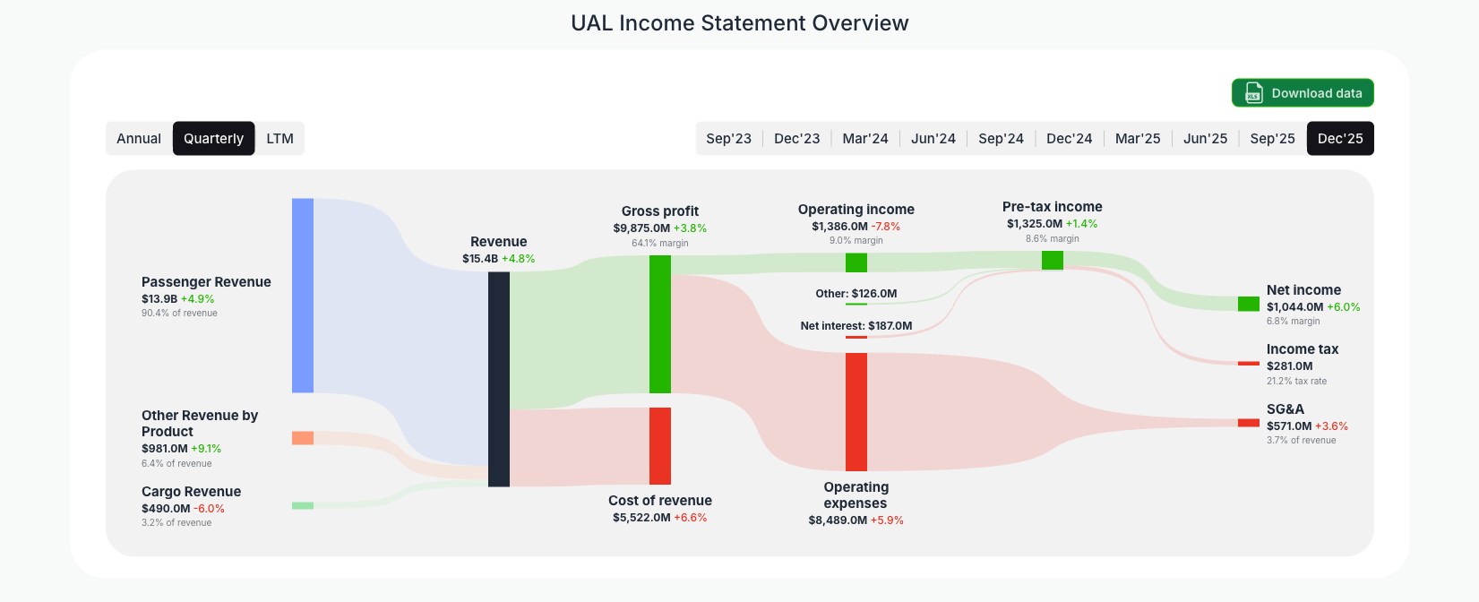Enable the LTM period mode

[279, 138]
